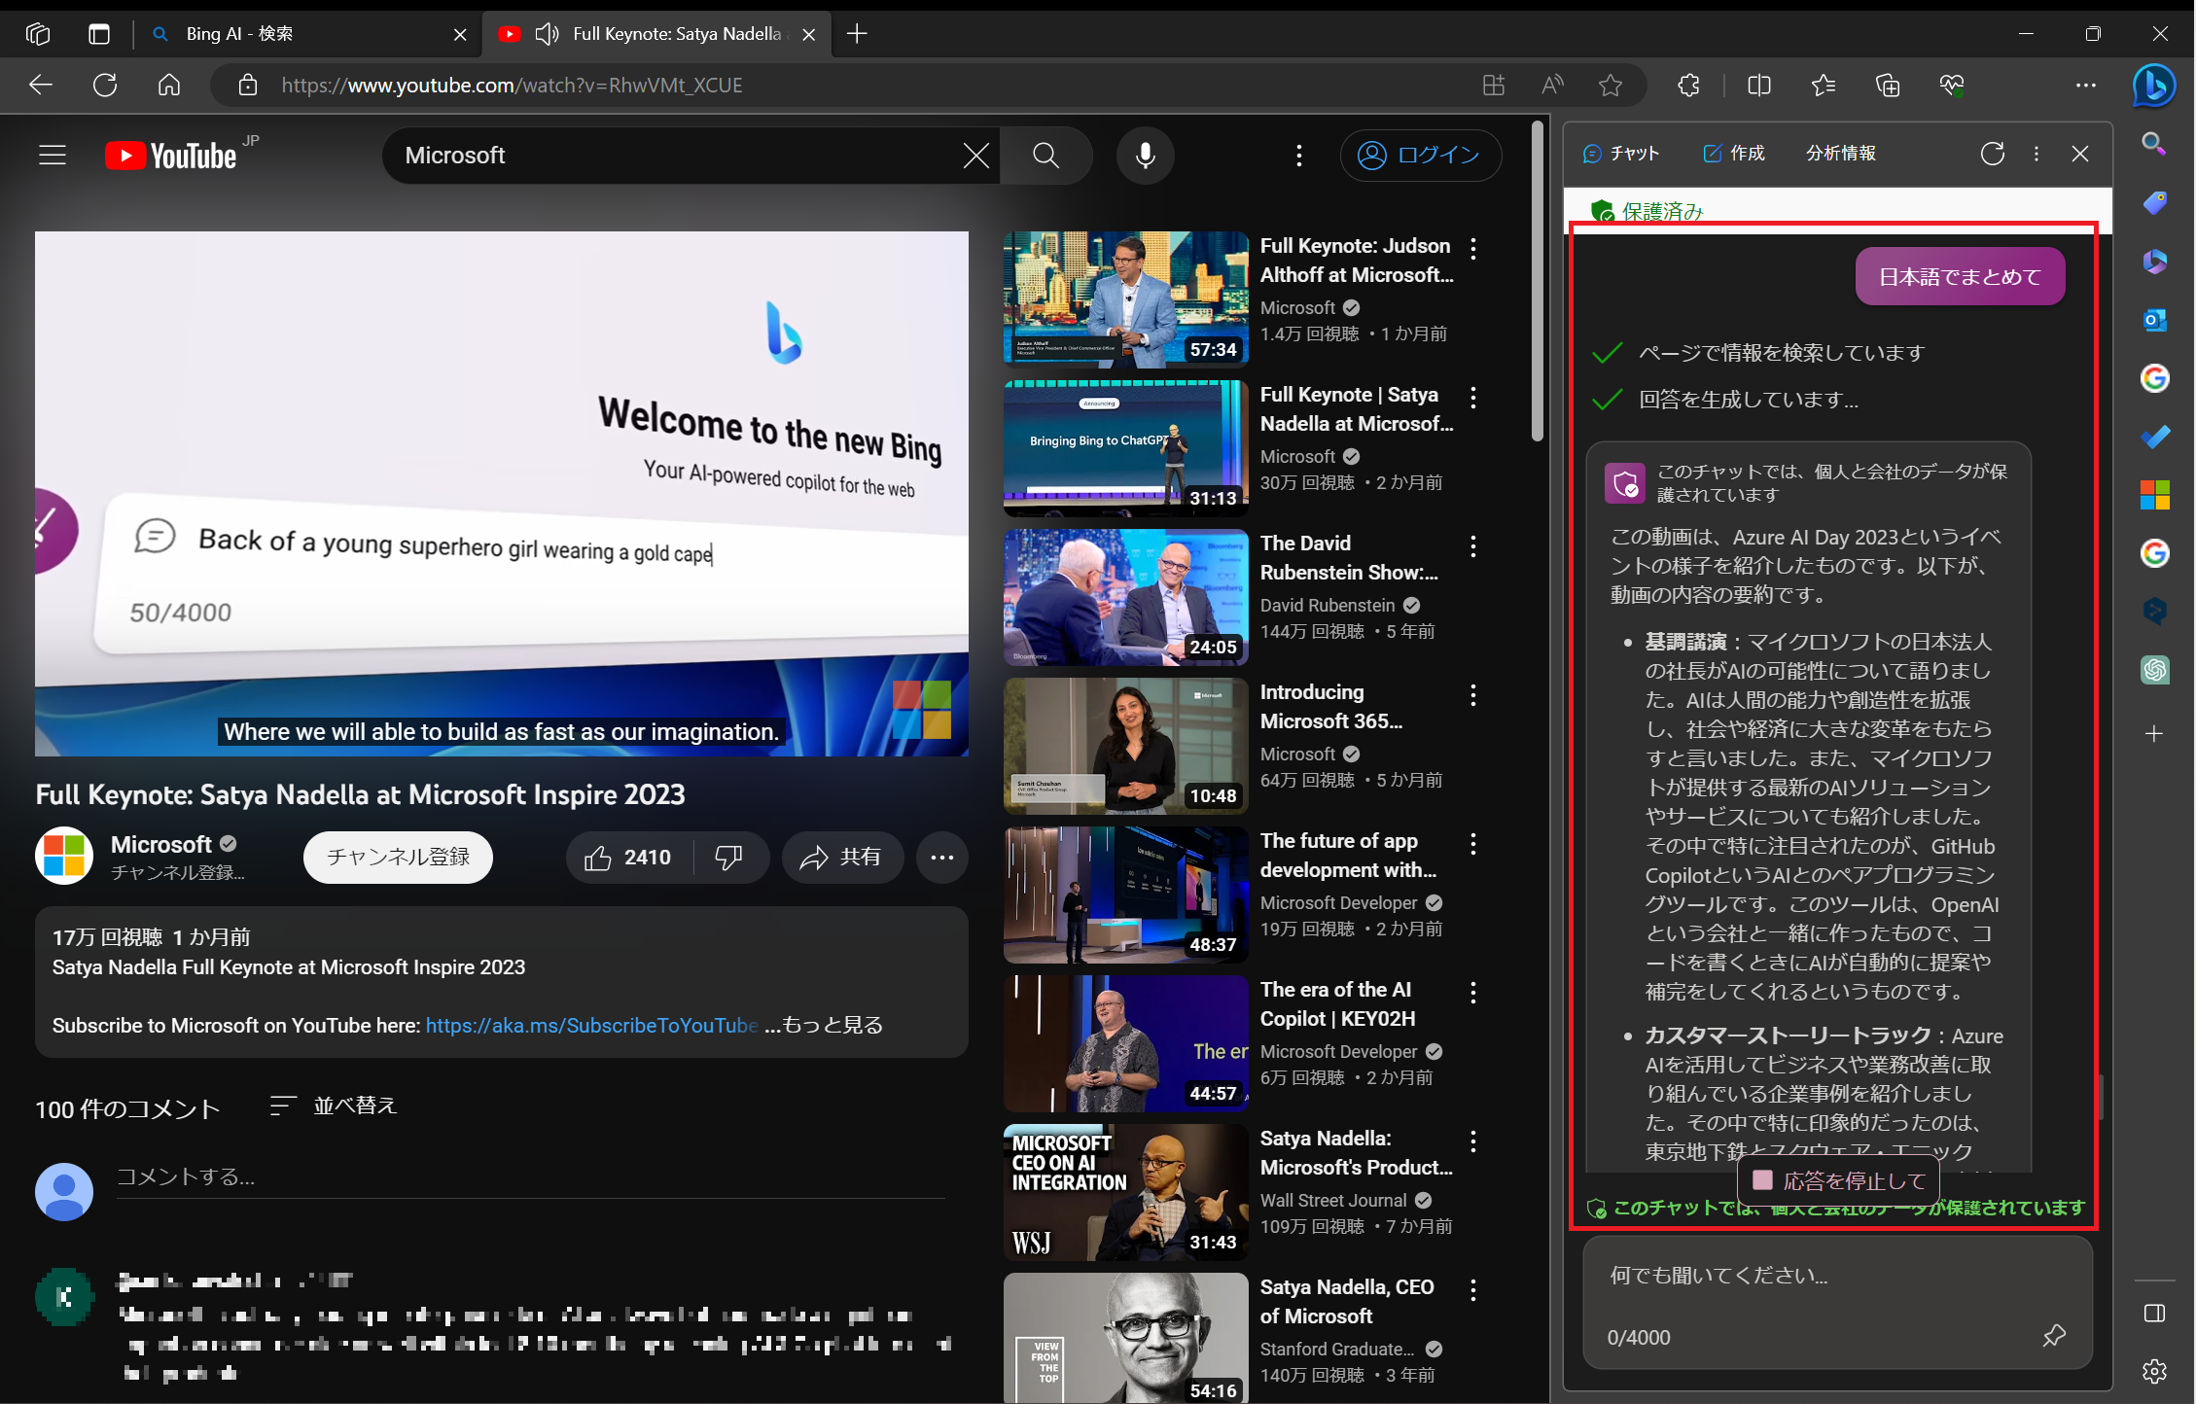Open Edge settings and more menu
2196x1404 pixels.
tap(2085, 86)
